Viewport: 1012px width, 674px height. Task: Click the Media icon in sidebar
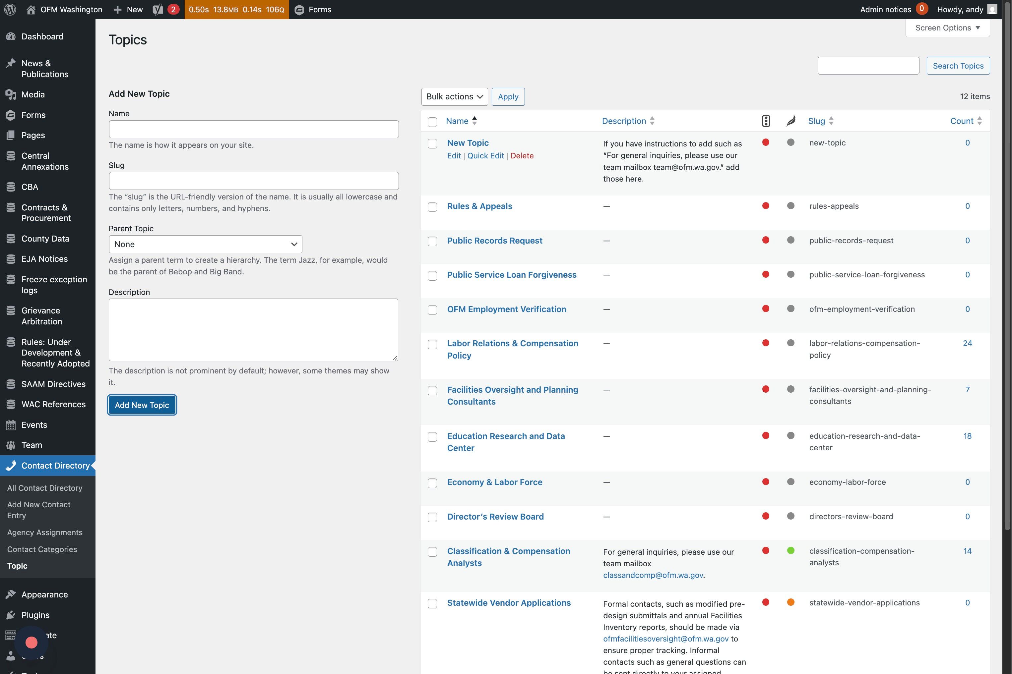coord(11,94)
